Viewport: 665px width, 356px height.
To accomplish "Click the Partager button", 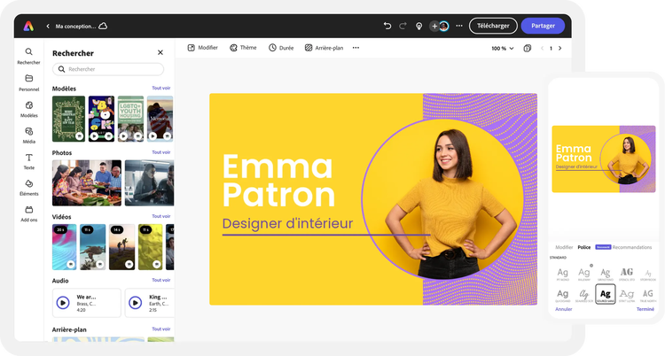I will [x=543, y=26].
